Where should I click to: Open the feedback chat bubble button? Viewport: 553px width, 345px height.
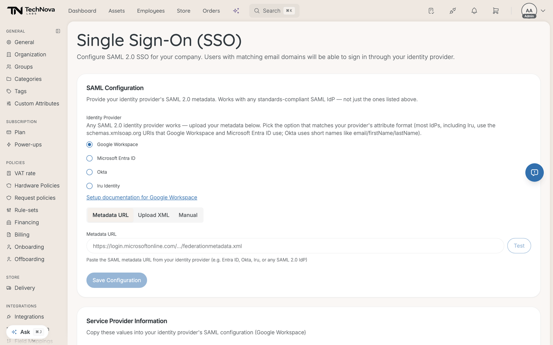pos(535,172)
